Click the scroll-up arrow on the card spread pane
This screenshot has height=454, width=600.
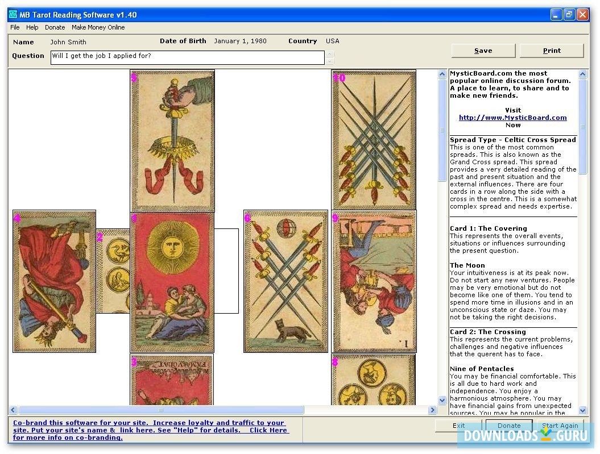click(x=442, y=73)
